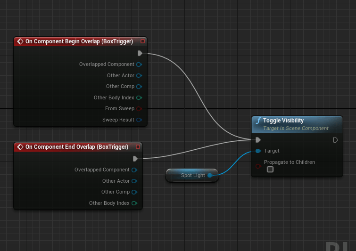Image resolution: width=356 pixels, height=251 pixels.
Task: Click Propagate to Children input pin
Action: (x=257, y=166)
